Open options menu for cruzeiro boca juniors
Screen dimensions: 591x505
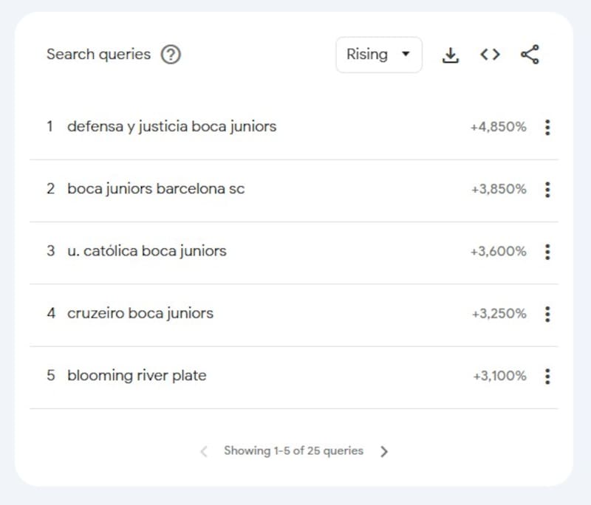tap(547, 314)
